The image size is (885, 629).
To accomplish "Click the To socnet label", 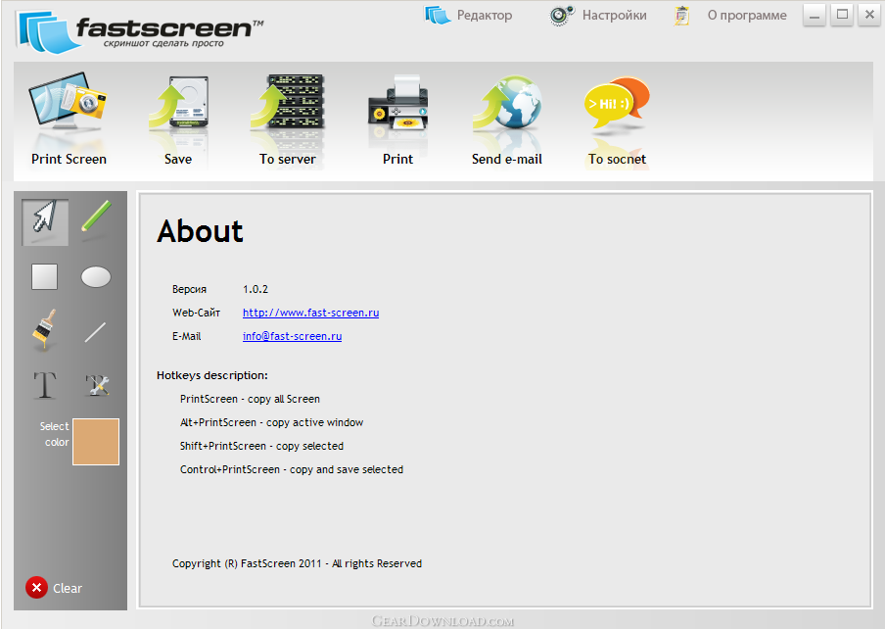I will (617, 160).
